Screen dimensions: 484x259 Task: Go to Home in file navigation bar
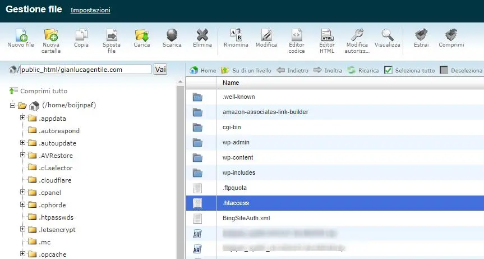(203, 70)
